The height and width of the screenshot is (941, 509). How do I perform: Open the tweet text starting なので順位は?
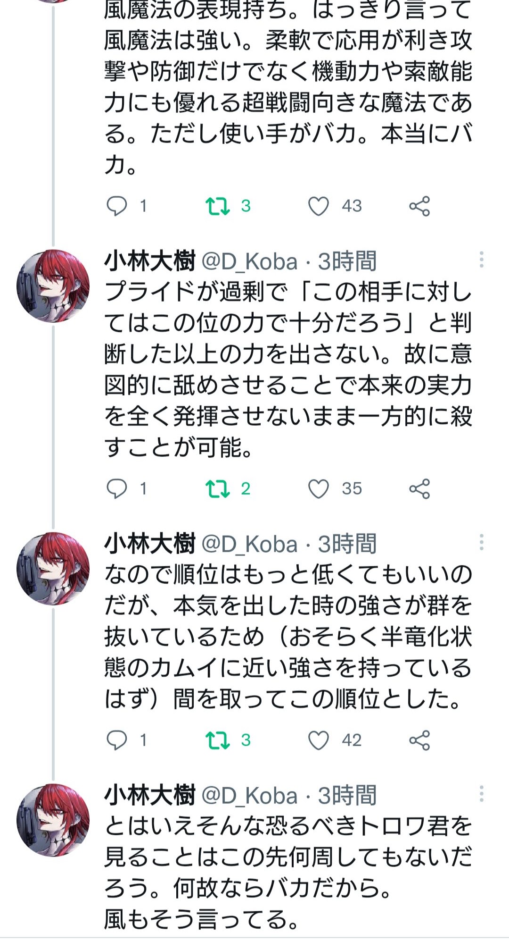tap(287, 636)
